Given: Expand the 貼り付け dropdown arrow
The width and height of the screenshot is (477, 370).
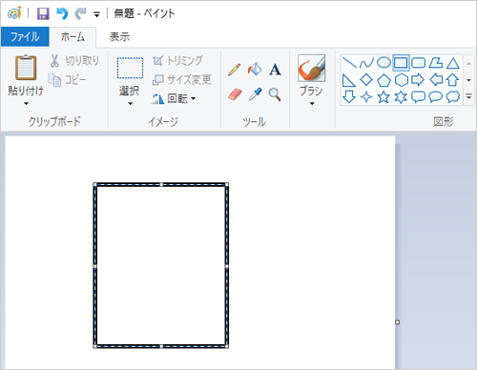Looking at the screenshot, I should [x=26, y=104].
